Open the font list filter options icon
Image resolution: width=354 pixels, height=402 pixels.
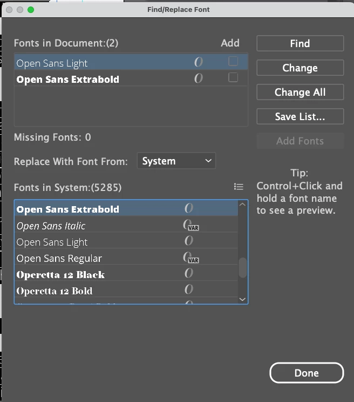(x=239, y=187)
